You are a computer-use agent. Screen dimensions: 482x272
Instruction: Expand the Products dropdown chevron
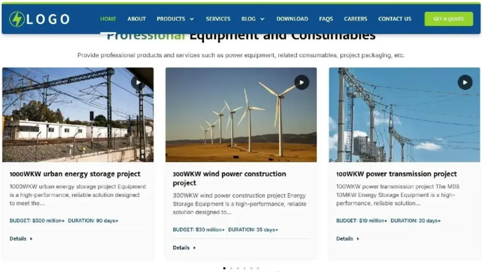tap(192, 19)
